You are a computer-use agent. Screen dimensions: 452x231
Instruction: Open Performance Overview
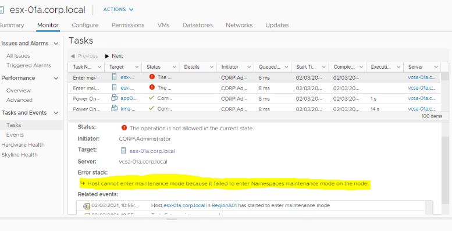(19, 90)
